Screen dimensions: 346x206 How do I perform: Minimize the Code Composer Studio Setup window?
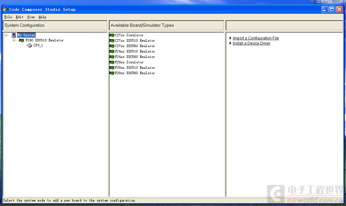(325, 10)
